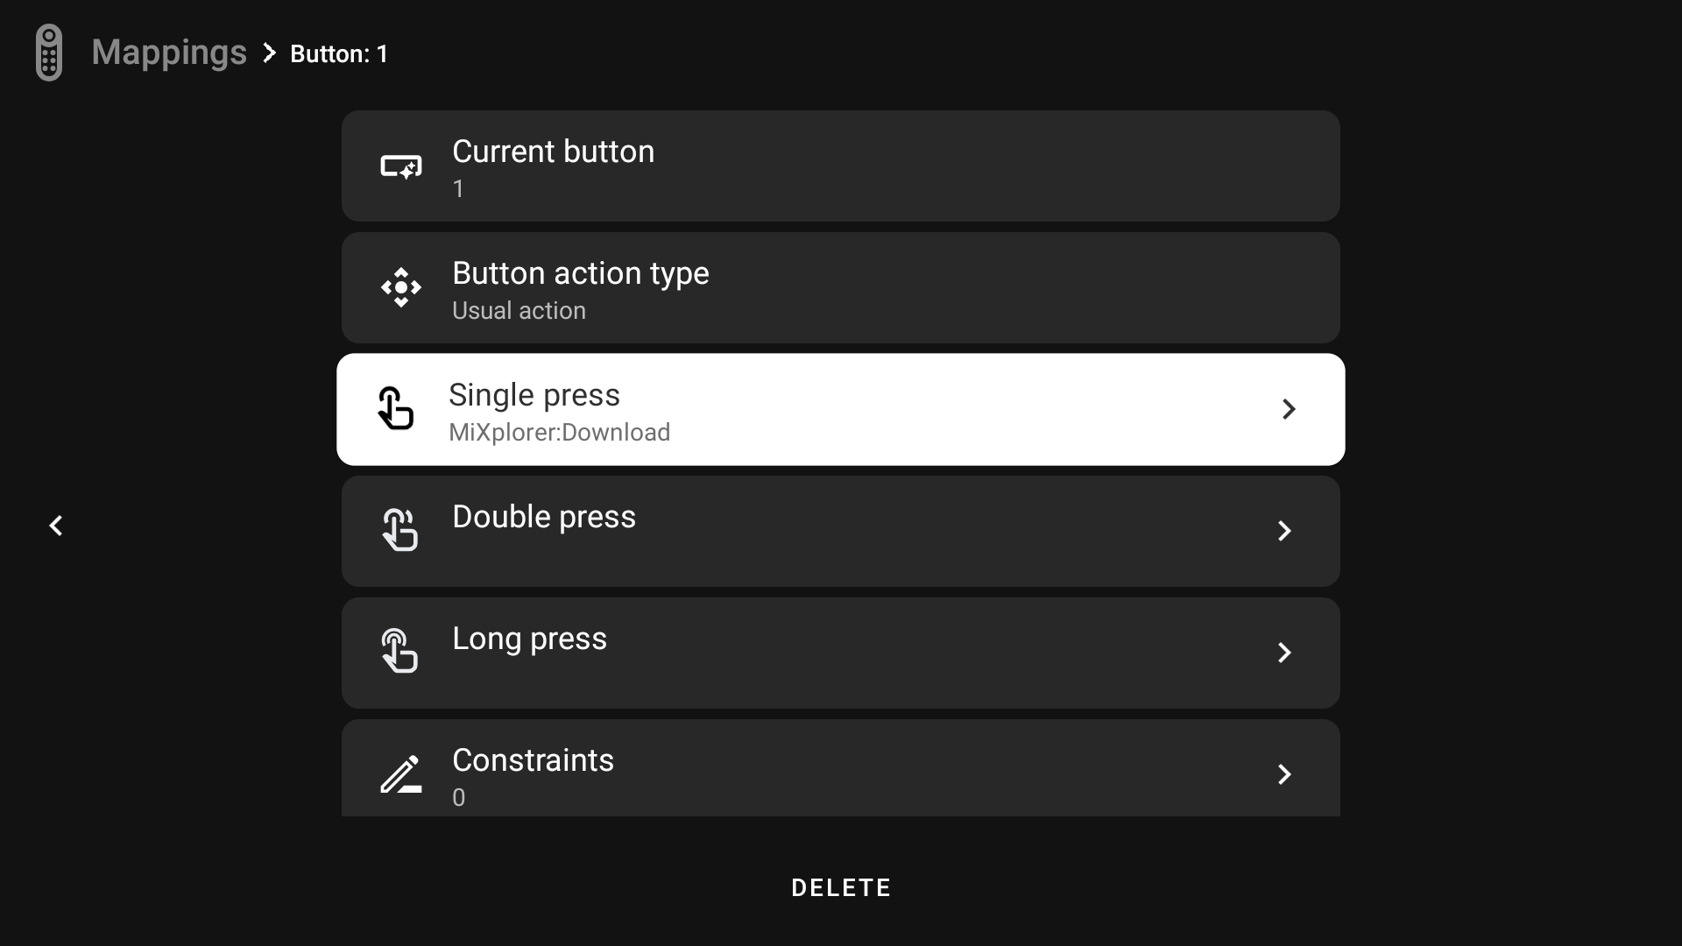Select the Button: 1 breadcrumb
Screen dimensions: 1682x946
(339, 54)
